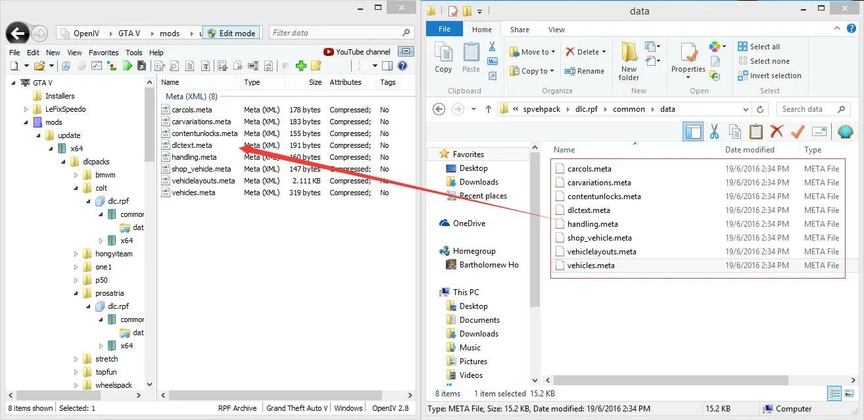The width and height of the screenshot is (864, 420).
Task: Collapse the colt folder node
Action: 76,188
